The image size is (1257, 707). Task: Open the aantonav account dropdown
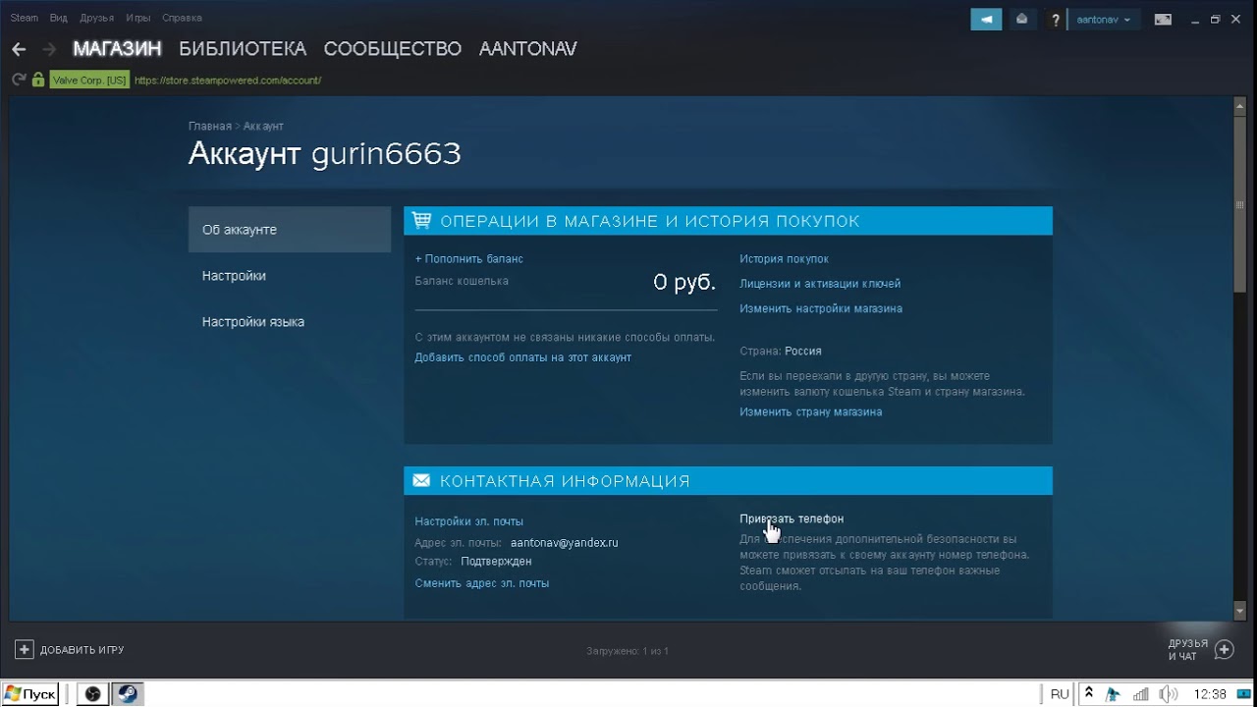(x=1103, y=19)
